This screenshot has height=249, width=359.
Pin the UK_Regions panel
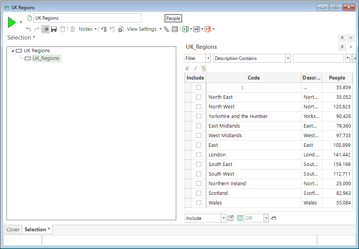pos(342,47)
